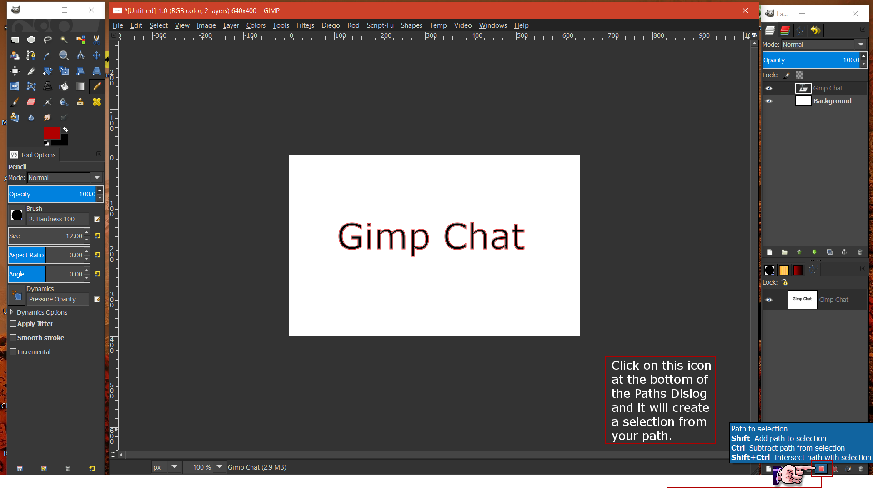Hide the Background layer
This screenshot has width=873, height=491.
(770, 101)
